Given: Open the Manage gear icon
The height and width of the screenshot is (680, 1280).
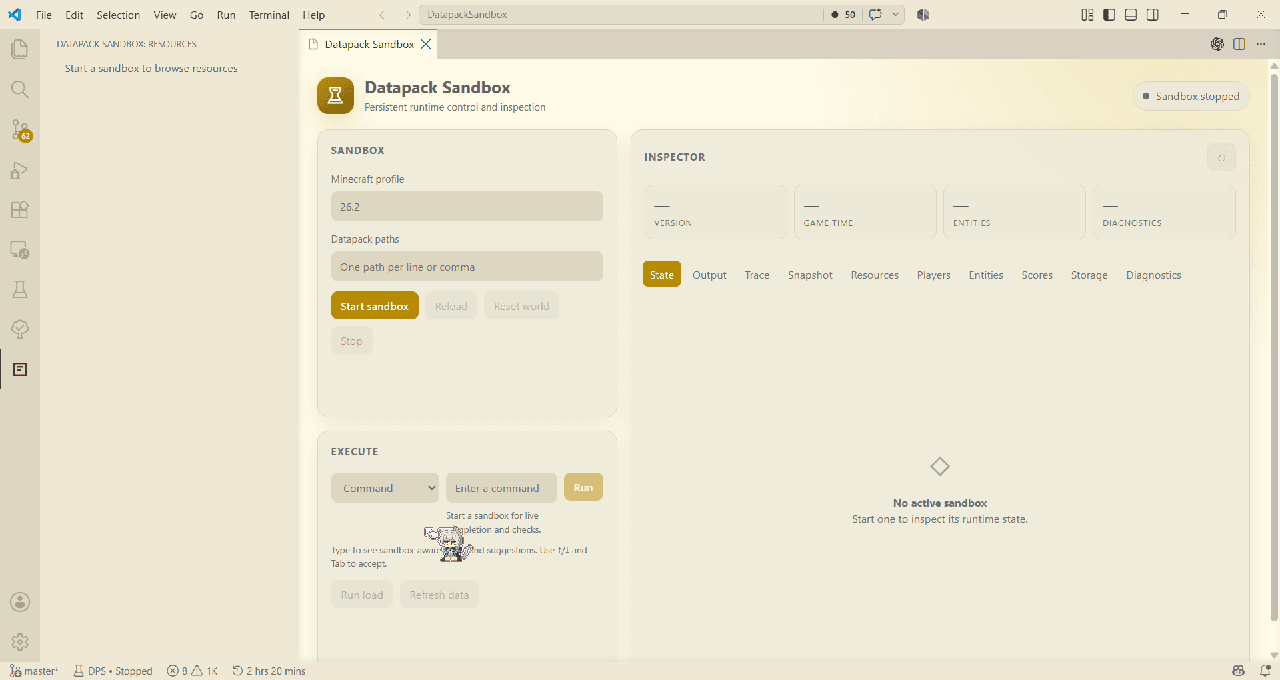Looking at the screenshot, I should pos(20,642).
